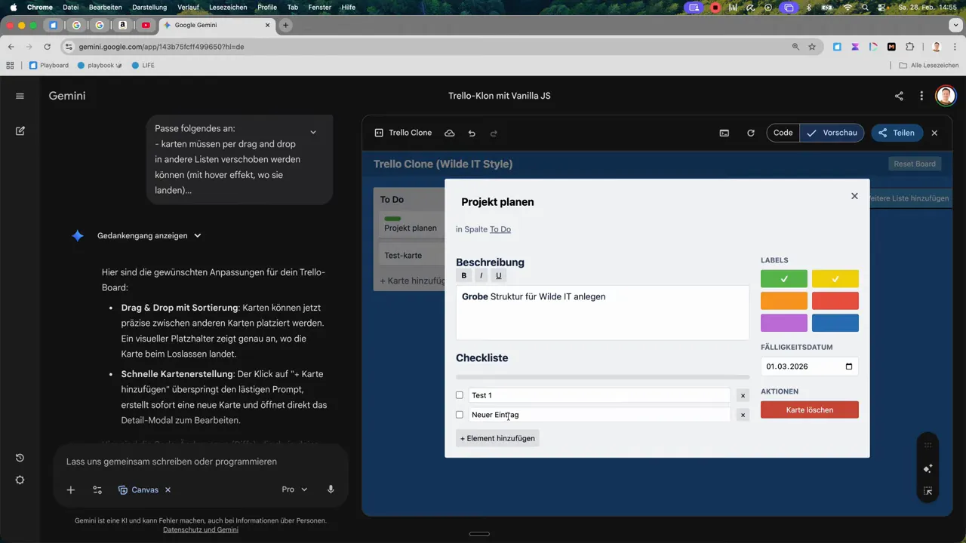
Task: Select the green label swatch
Action: (783, 278)
